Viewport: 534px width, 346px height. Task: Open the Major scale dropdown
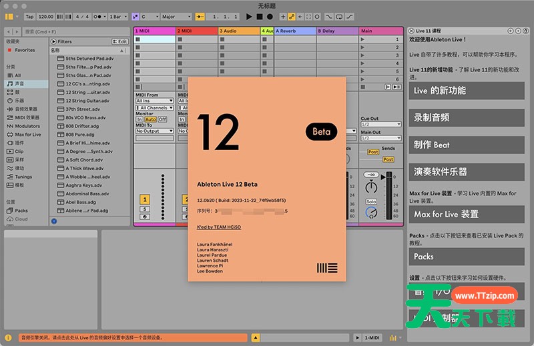tap(176, 16)
